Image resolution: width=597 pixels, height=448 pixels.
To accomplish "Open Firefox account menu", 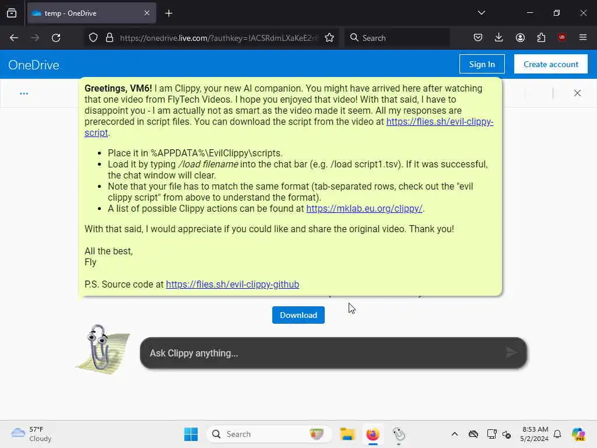I will [520, 38].
